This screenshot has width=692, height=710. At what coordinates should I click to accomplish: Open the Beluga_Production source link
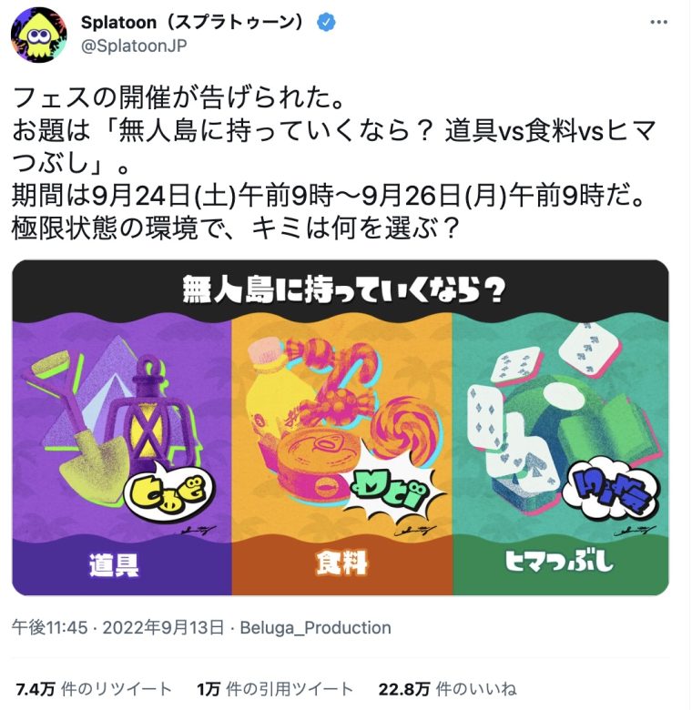pos(315,627)
